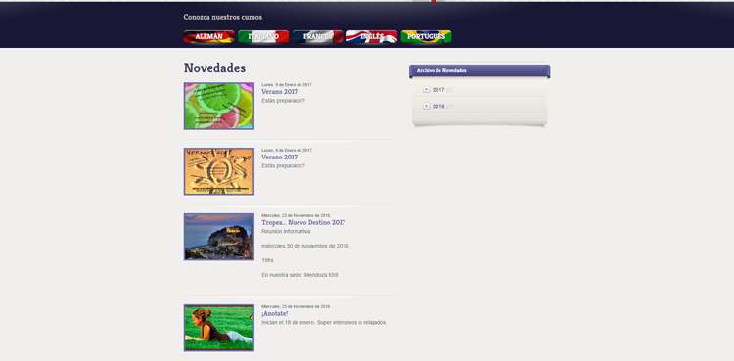Viewport: 734px width, 361px height.
Task: Click Conozca nuestros cursos text
Action: click(223, 17)
